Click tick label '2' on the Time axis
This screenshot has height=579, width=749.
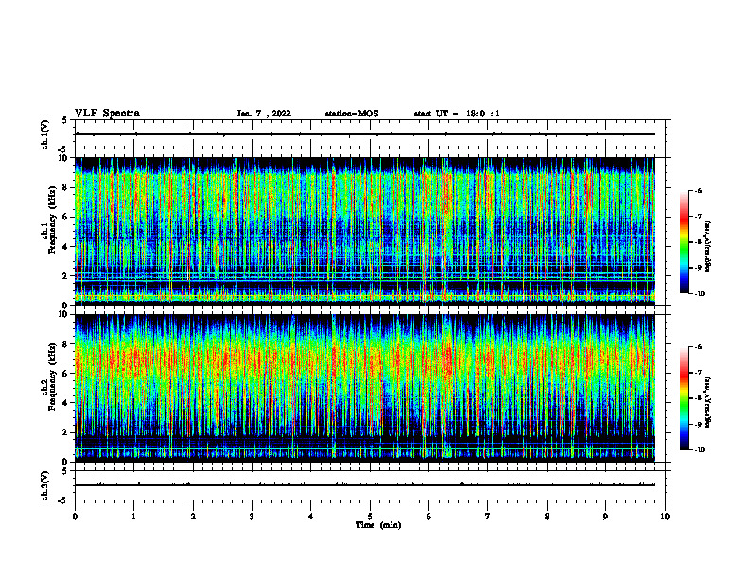[x=193, y=517]
